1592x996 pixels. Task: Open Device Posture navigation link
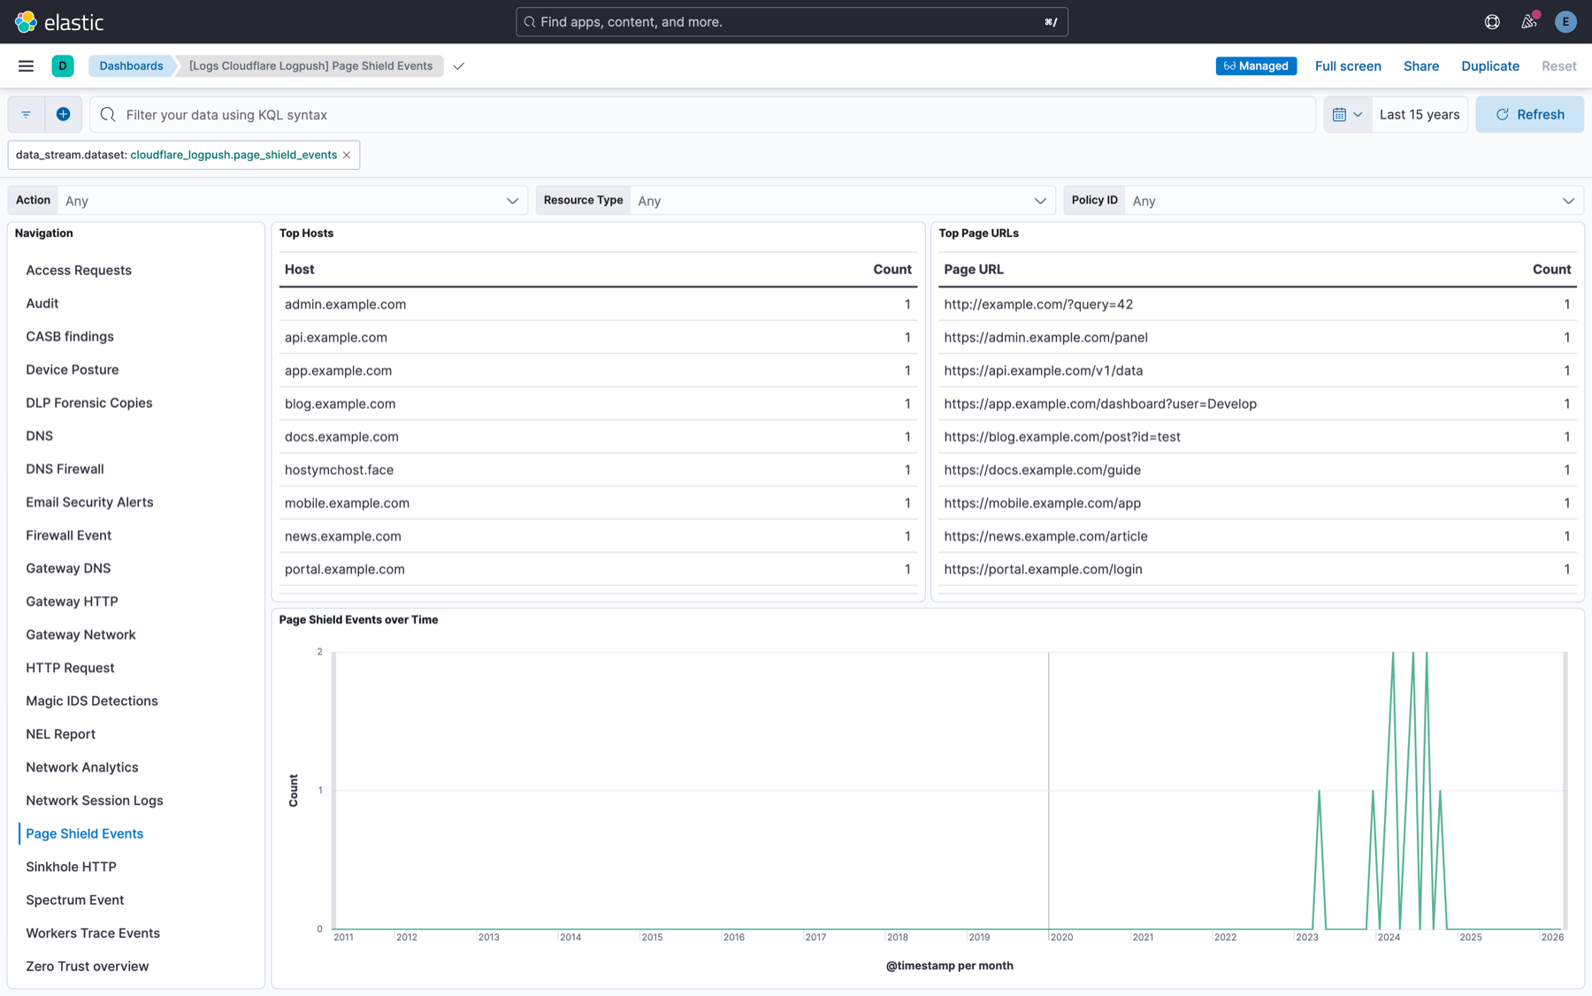point(73,370)
